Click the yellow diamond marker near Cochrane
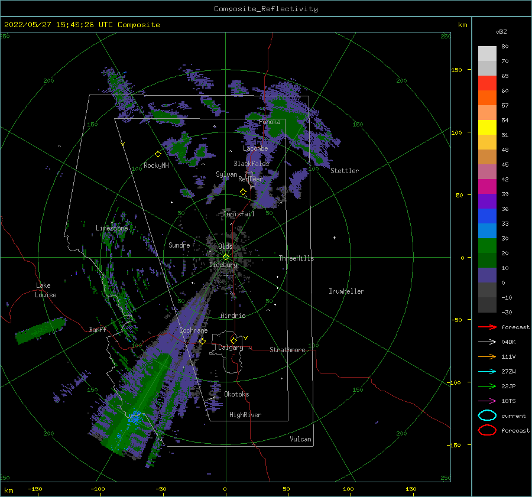The image size is (532, 497). tap(202, 341)
